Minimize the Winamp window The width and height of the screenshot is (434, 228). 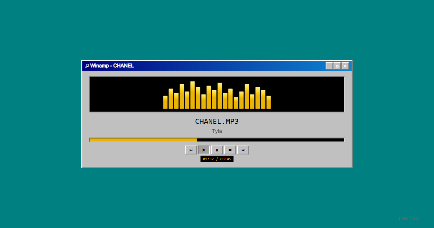click(329, 66)
